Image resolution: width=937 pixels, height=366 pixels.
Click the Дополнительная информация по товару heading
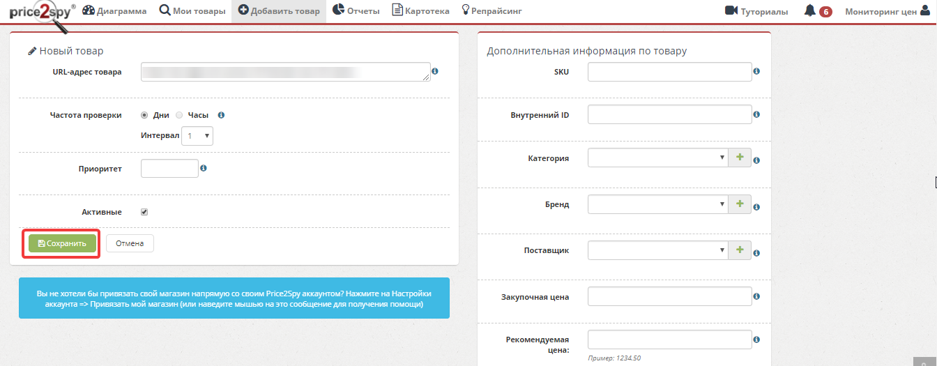click(586, 51)
